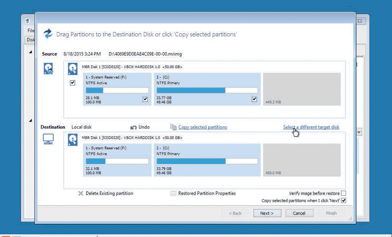Disable Copy selected partitions when I click 'Next'
The height and width of the screenshot is (237, 392).
[x=343, y=201]
